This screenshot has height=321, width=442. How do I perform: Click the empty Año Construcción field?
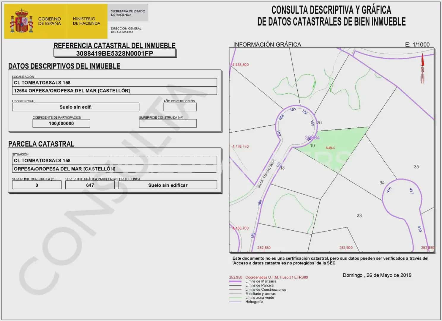(x=180, y=107)
